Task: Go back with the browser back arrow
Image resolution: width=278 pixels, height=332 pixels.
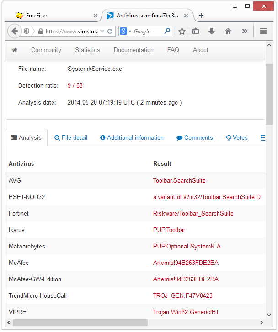Action: coord(15,32)
